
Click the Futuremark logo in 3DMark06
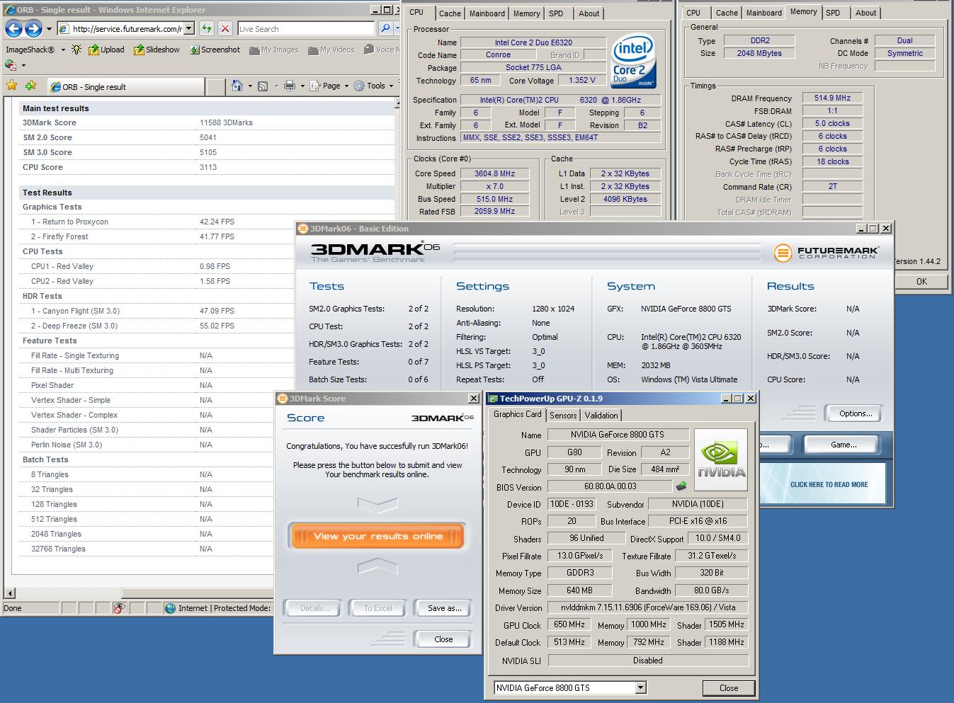[826, 252]
